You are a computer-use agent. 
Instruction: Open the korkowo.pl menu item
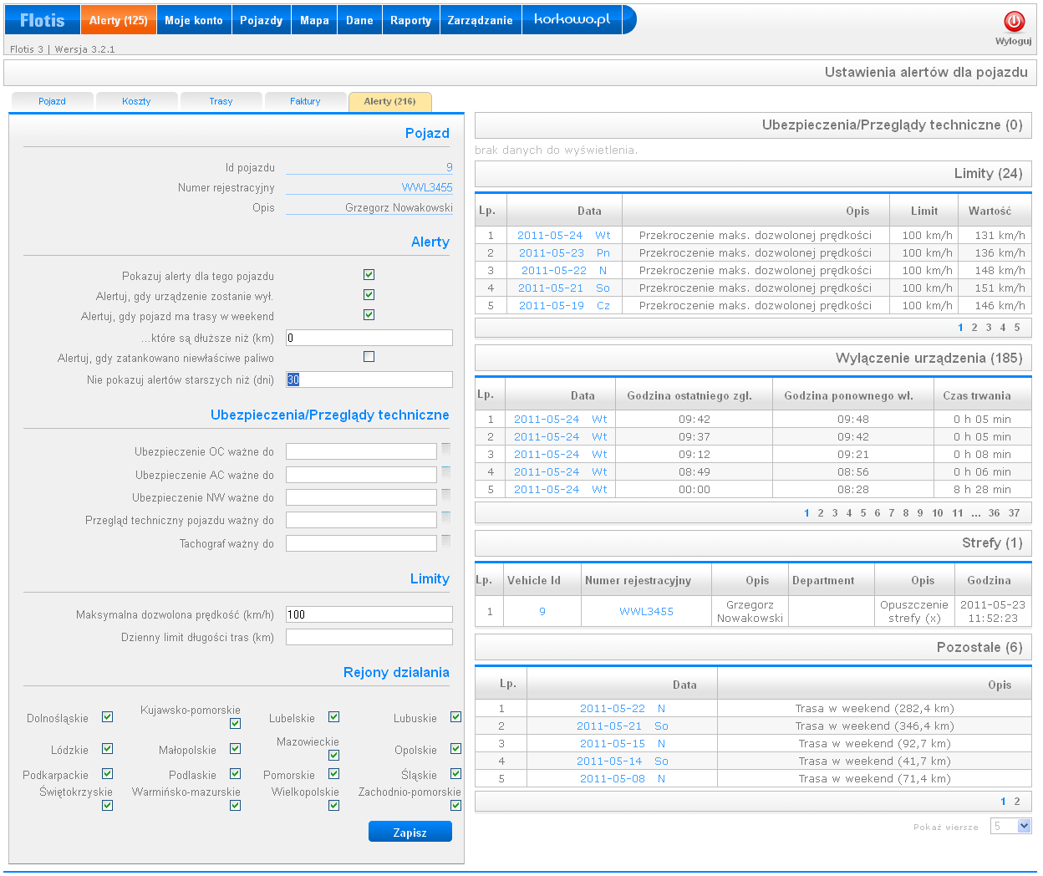coord(572,20)
